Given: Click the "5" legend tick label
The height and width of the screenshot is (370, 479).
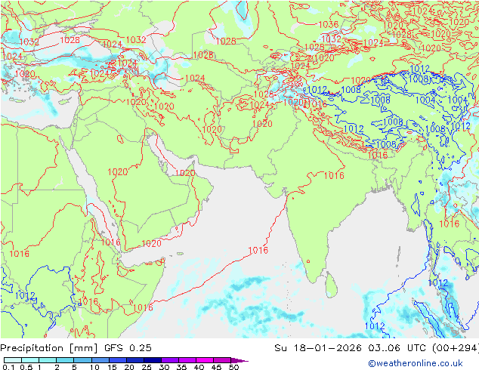Looking at the screenshot, I should coord(74,367).
